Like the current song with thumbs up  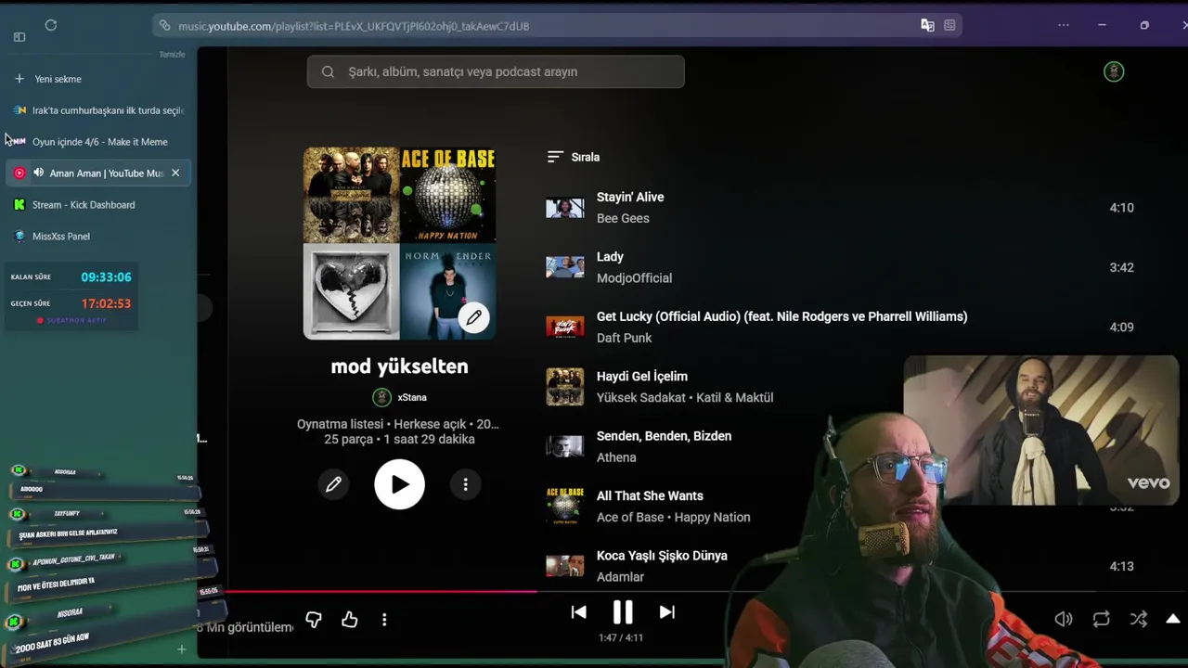pyautogui.click(x=349, y=619)
